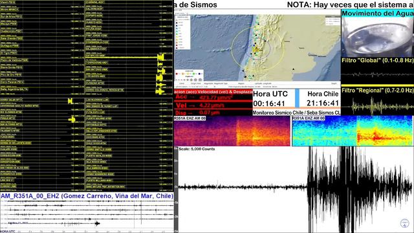Click the station list box at the map's top-right
Viewport: 414px width, 233px height.
pyautogui.click(x=332, y=20)
